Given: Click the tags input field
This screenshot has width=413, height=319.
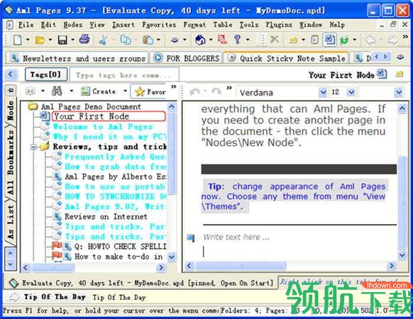Looking at the screenshot, I should pyautogui.click(x=124, y=75).
